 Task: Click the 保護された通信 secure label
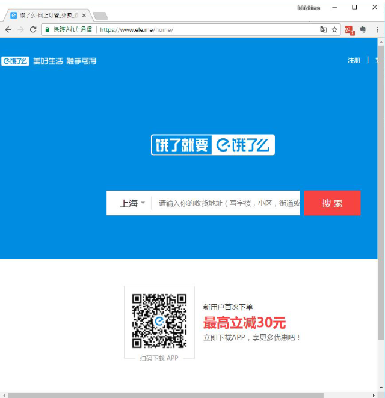coord(73,29)
